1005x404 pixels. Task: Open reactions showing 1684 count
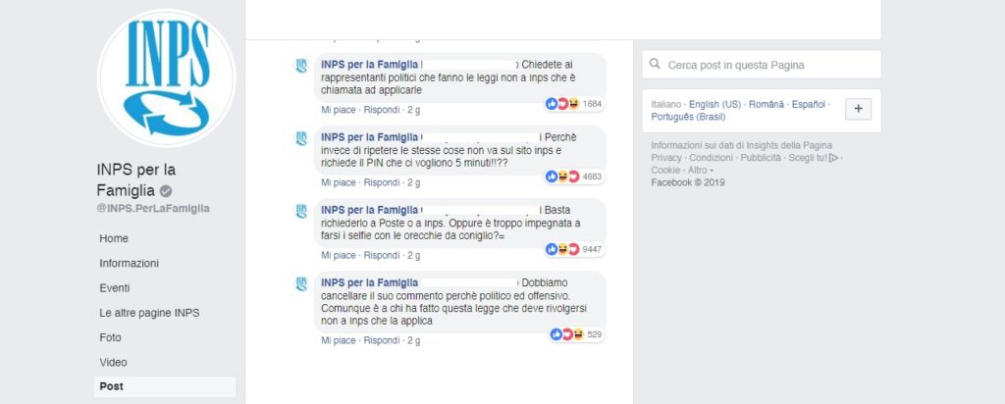[574, 104]
